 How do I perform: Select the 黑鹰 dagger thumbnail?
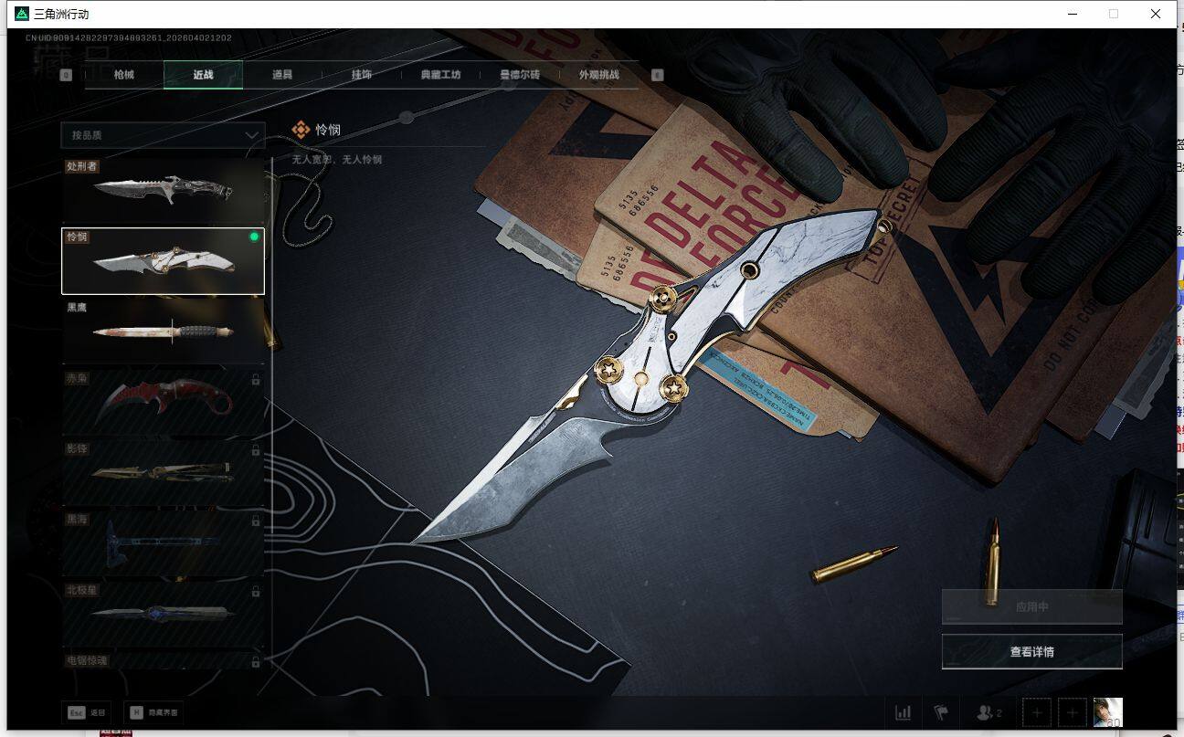coord(163,332)
